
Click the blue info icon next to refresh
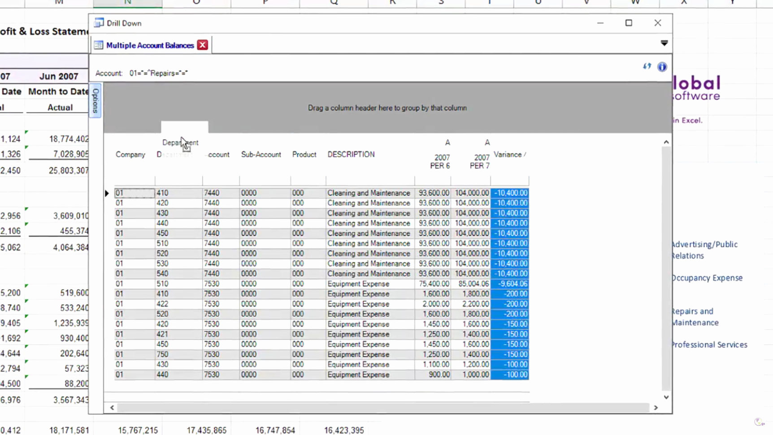point(662,66)
